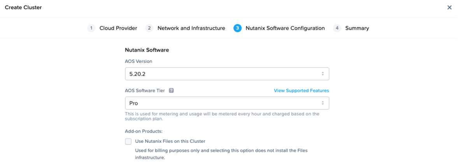Jump to Summary step
The image size is (467, 165).
[x=357, y=28]
